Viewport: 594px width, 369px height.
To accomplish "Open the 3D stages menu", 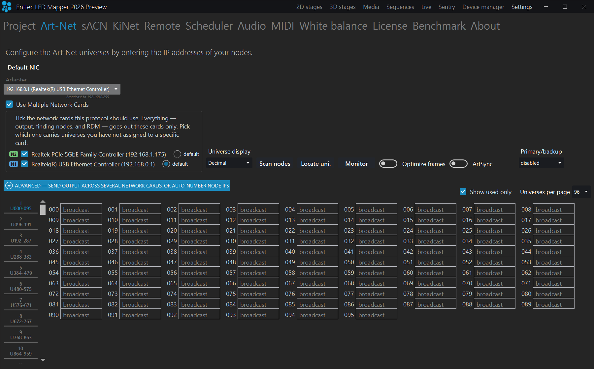I will 343,7.
